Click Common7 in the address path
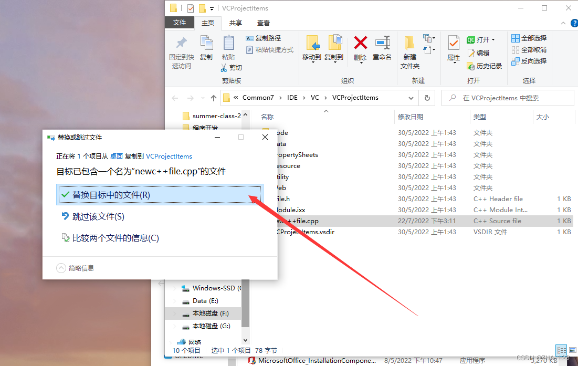Image resolution: width=578 pixels, height=366 pixels. point(258,98)
